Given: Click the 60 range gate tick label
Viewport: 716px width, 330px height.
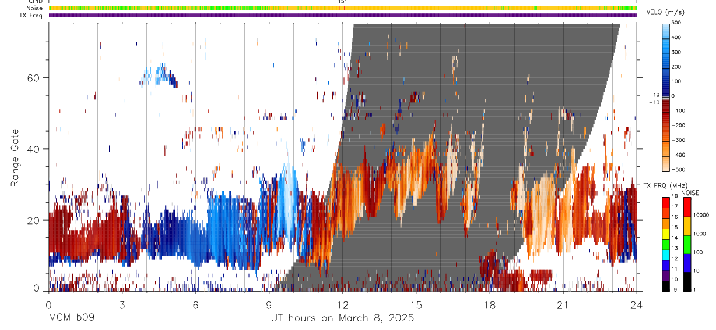Looking at the screenshot, I should tap(32, 77).
